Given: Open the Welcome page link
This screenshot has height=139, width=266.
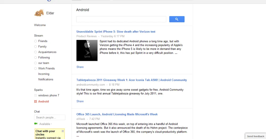Looking at the screenshot, I should 40,25.
